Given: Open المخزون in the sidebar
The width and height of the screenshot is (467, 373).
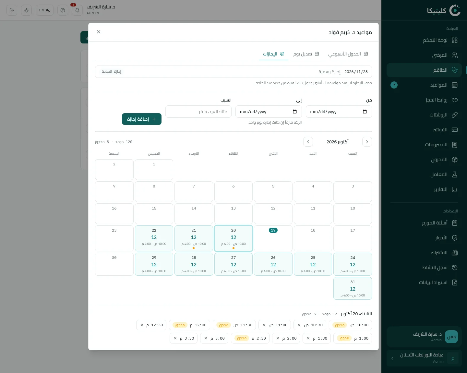Looking at the screenshot, I should 424,160.
